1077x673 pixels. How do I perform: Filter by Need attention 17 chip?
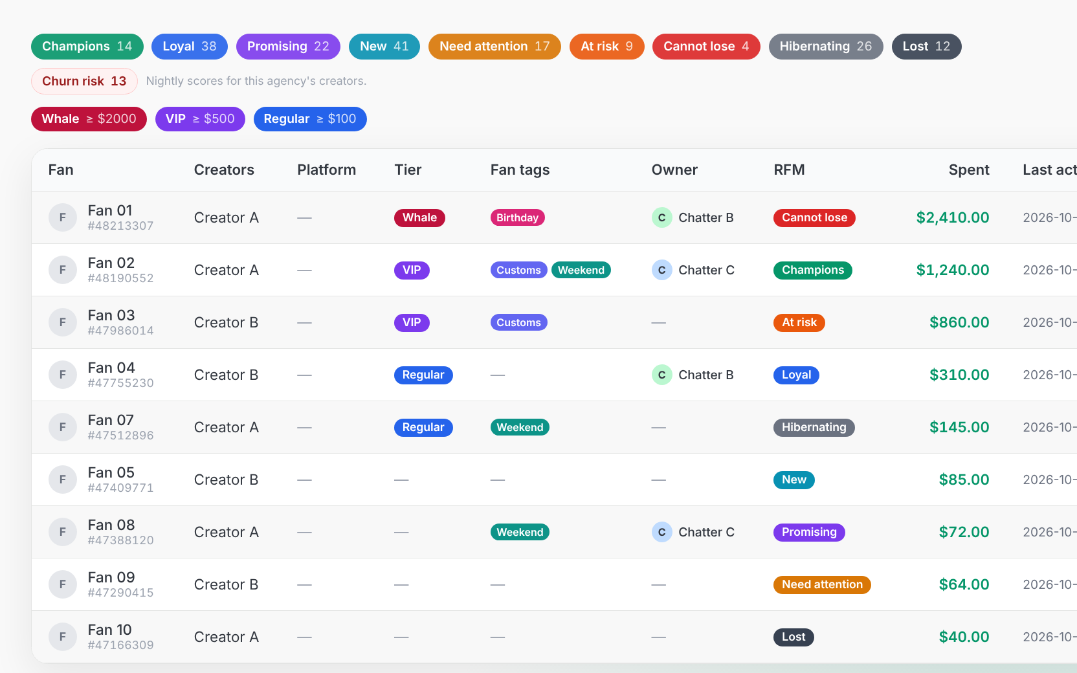point(494,47)
